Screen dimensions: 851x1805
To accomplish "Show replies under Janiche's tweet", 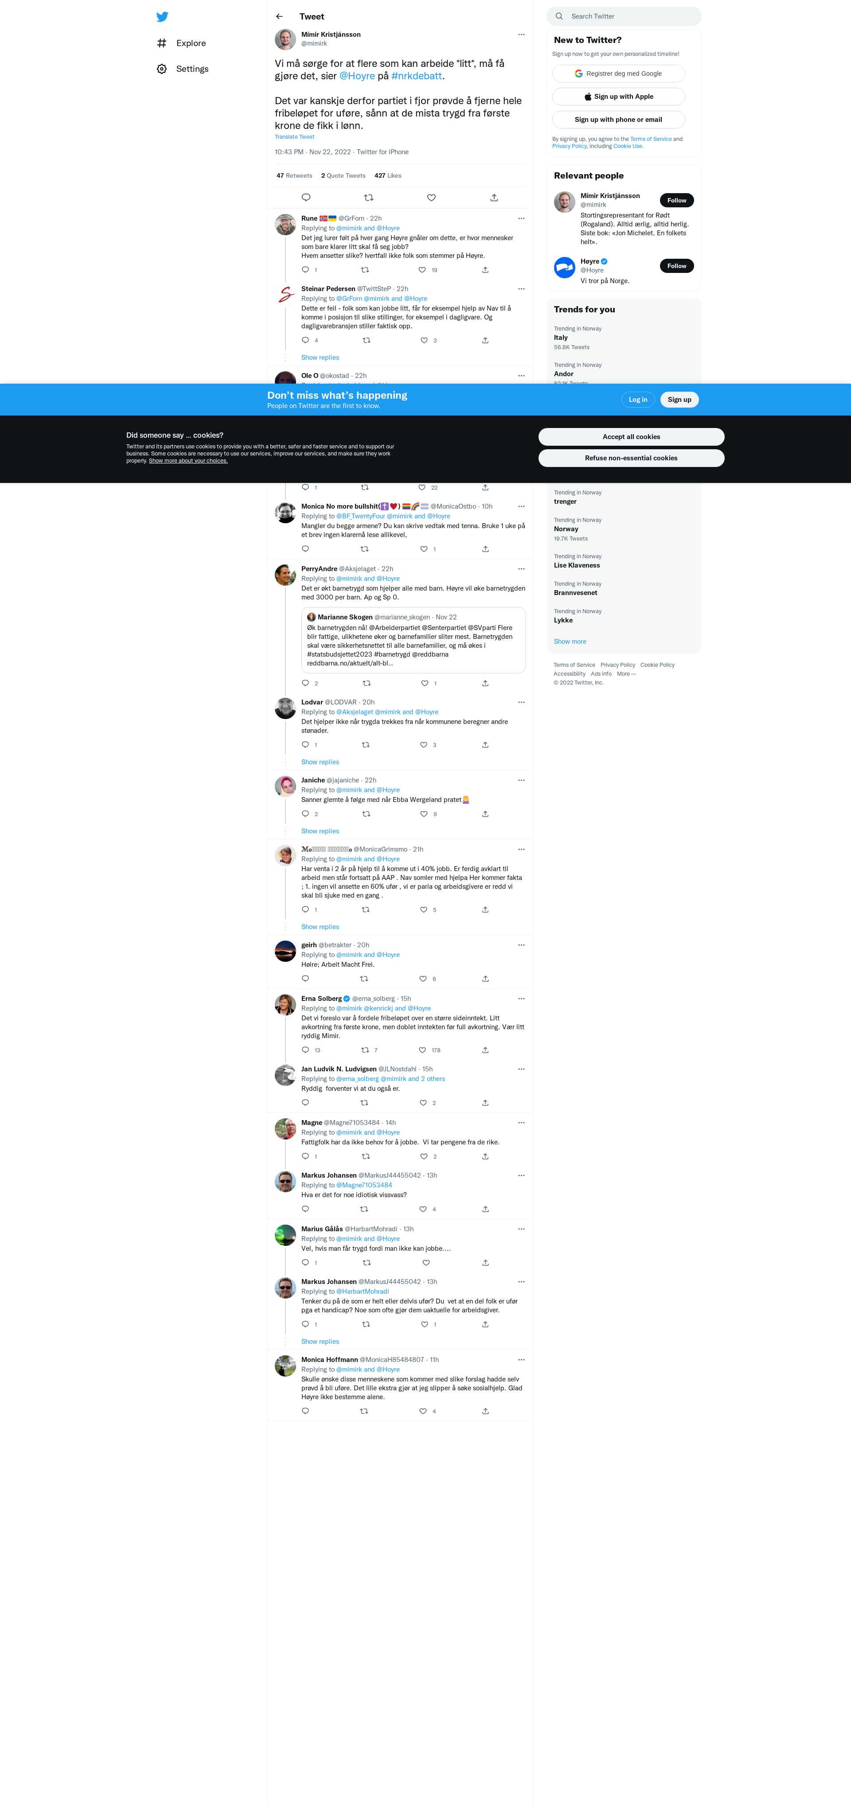I will [x=320, y=831].
